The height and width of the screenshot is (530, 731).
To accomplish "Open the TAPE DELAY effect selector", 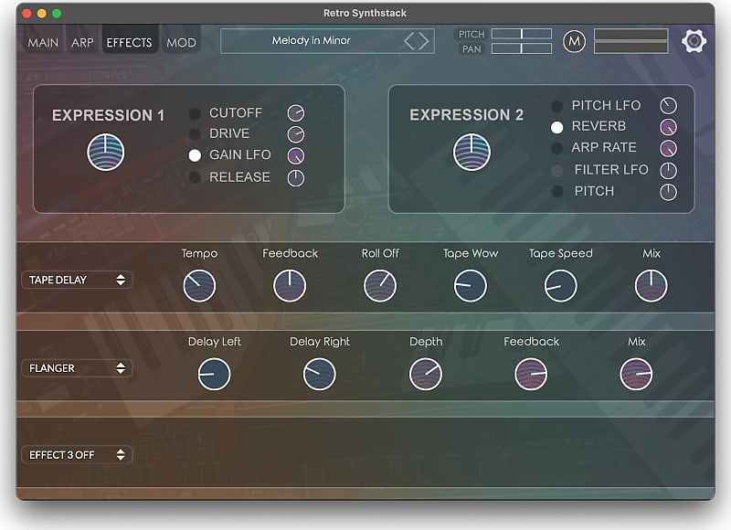I will (x=77, y=280).
